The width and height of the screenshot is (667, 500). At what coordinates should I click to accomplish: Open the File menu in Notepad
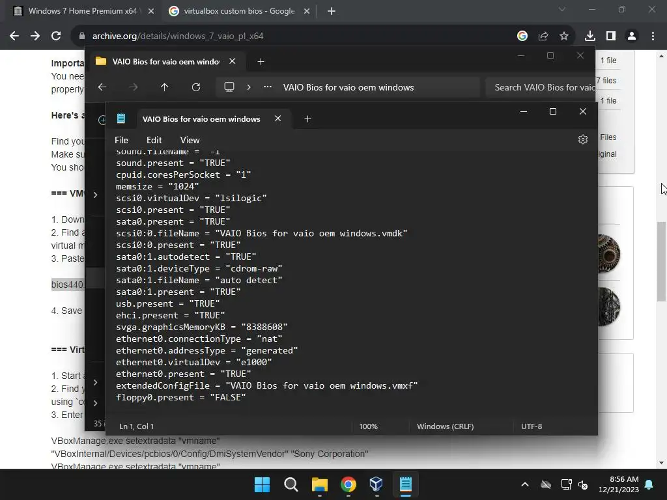[x=121, y=140]
